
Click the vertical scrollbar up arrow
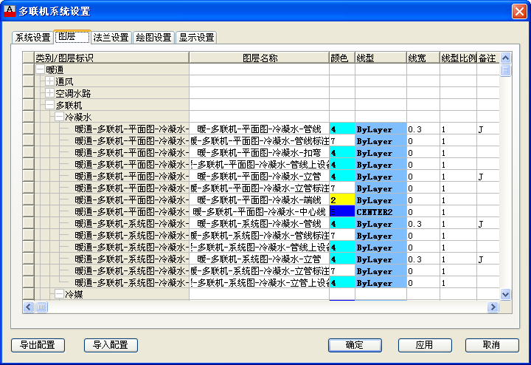[x=506, y=58]
